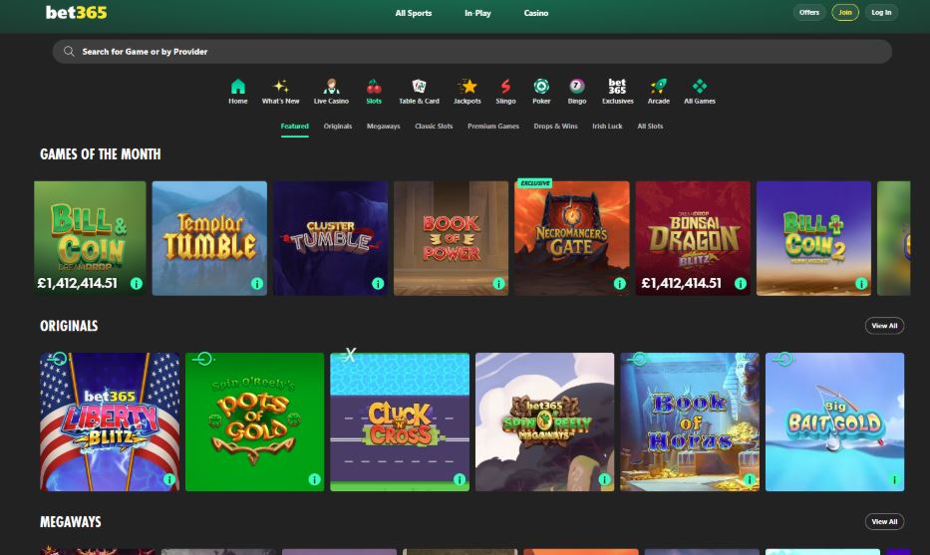Show info for Cluck 'n' Cross game

pos(460,479)
